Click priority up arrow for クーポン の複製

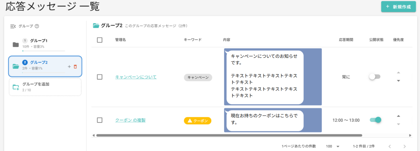pyautogui.click(x=398, y=116)
